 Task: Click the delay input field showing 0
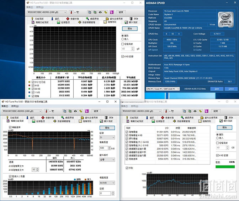click(x=105, y=193)
